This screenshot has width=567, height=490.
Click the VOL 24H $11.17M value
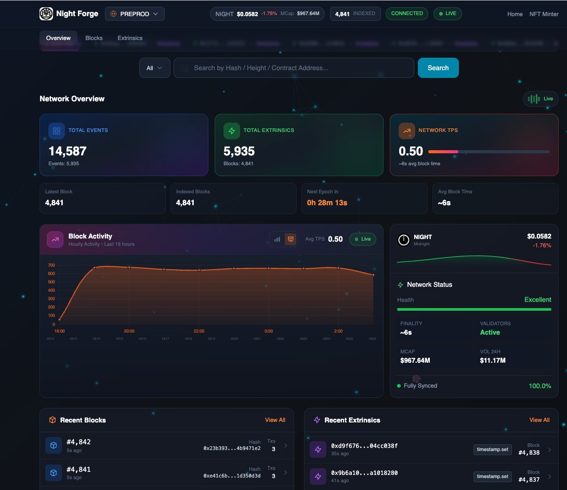(493, 361)
